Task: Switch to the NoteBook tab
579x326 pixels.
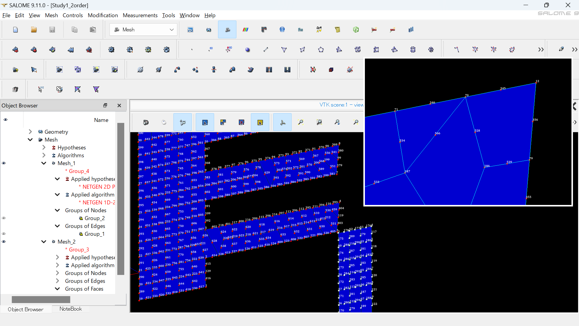Action: [x=71, y=309]
